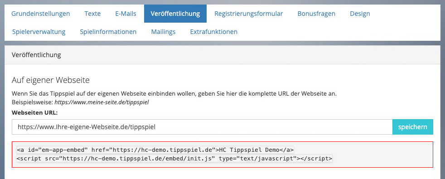Screen dimensions: 445x179
Task: Click the Webseiten URL input field
Action: [x=202, y=127]
